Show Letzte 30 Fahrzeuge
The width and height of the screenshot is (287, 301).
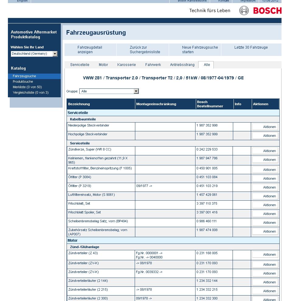(x=251, y=48)
